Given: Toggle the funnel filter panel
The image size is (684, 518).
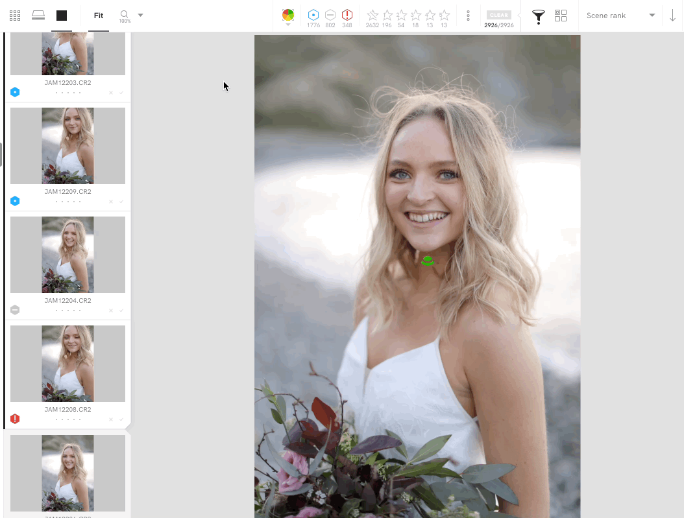Looking at the screenshot, I should [x=538, y=17].
